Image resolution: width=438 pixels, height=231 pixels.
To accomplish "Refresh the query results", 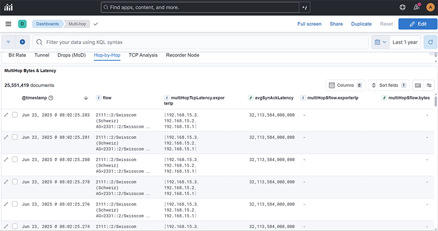I will (x=430, y=42).
